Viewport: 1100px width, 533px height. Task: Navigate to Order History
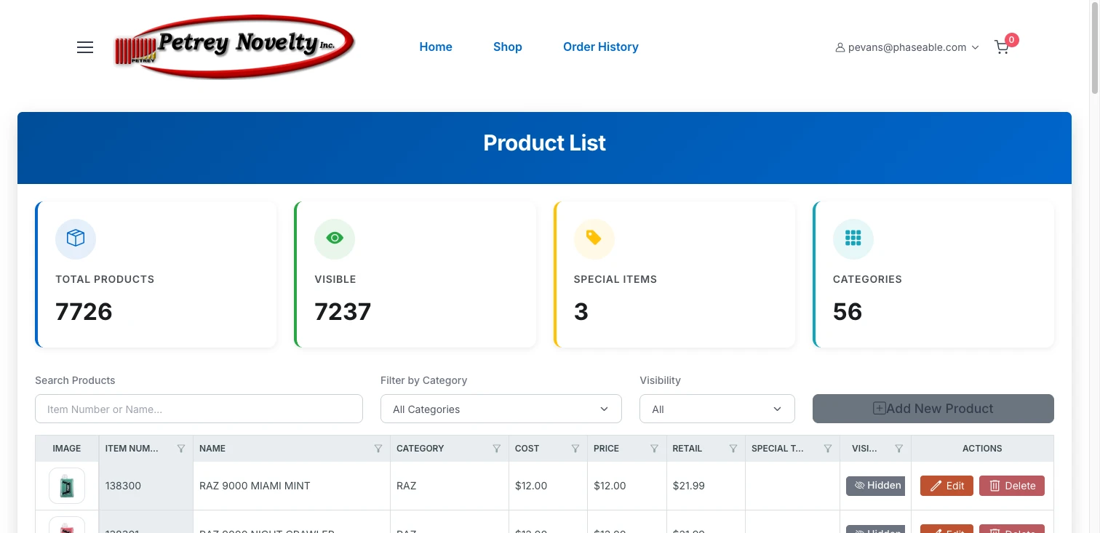click(600, 47)
